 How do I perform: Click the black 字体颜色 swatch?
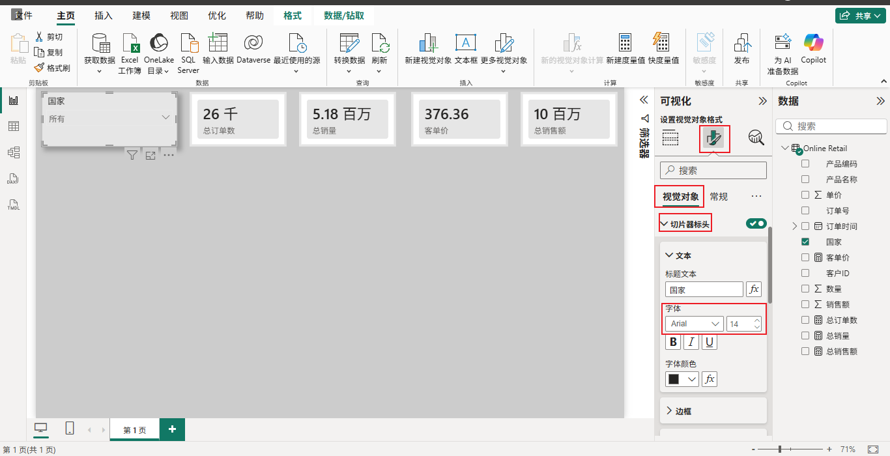click(x=674, y=379)
